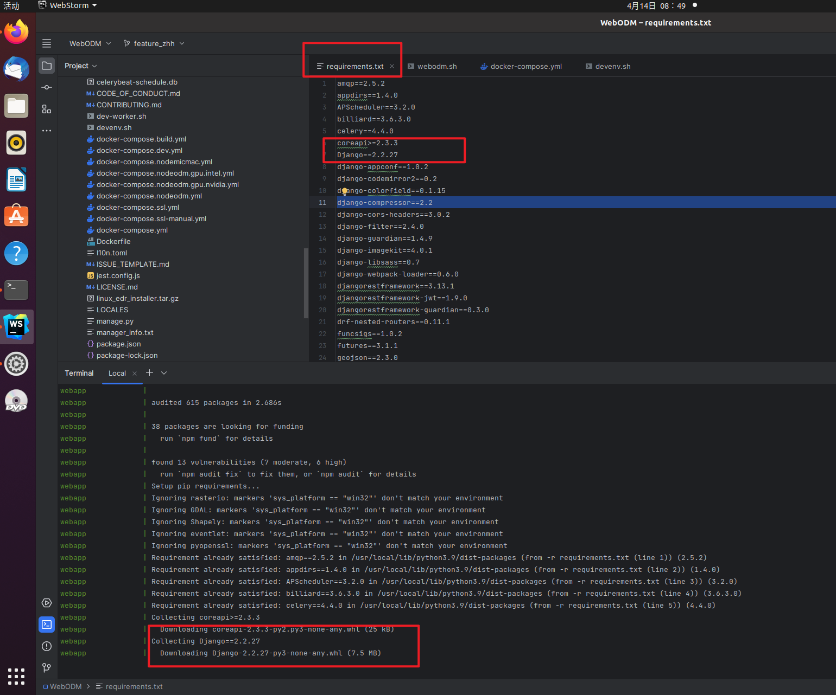The width and height of the screenshot is (836, 695).
Task: Open the Git tool window icon
Action: click(x=47, y=668)
